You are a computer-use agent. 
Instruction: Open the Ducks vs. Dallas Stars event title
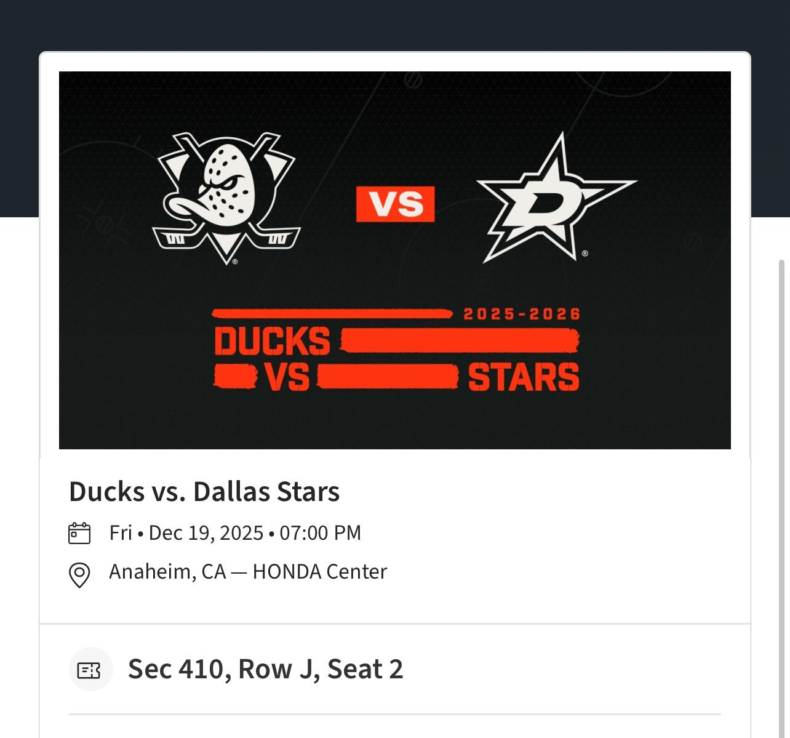pos(204,492)
